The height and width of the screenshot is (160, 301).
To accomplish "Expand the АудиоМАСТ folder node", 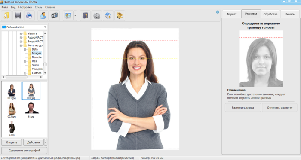I will click(x=21, y=37).
